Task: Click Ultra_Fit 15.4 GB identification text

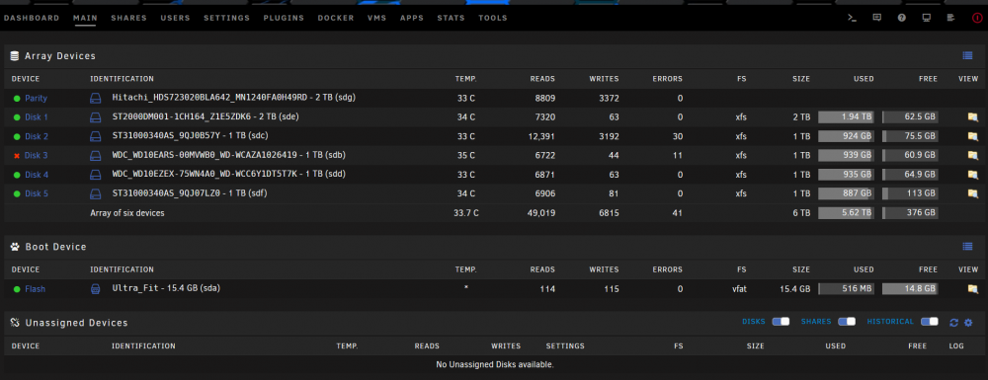Action: pos(166,288)
